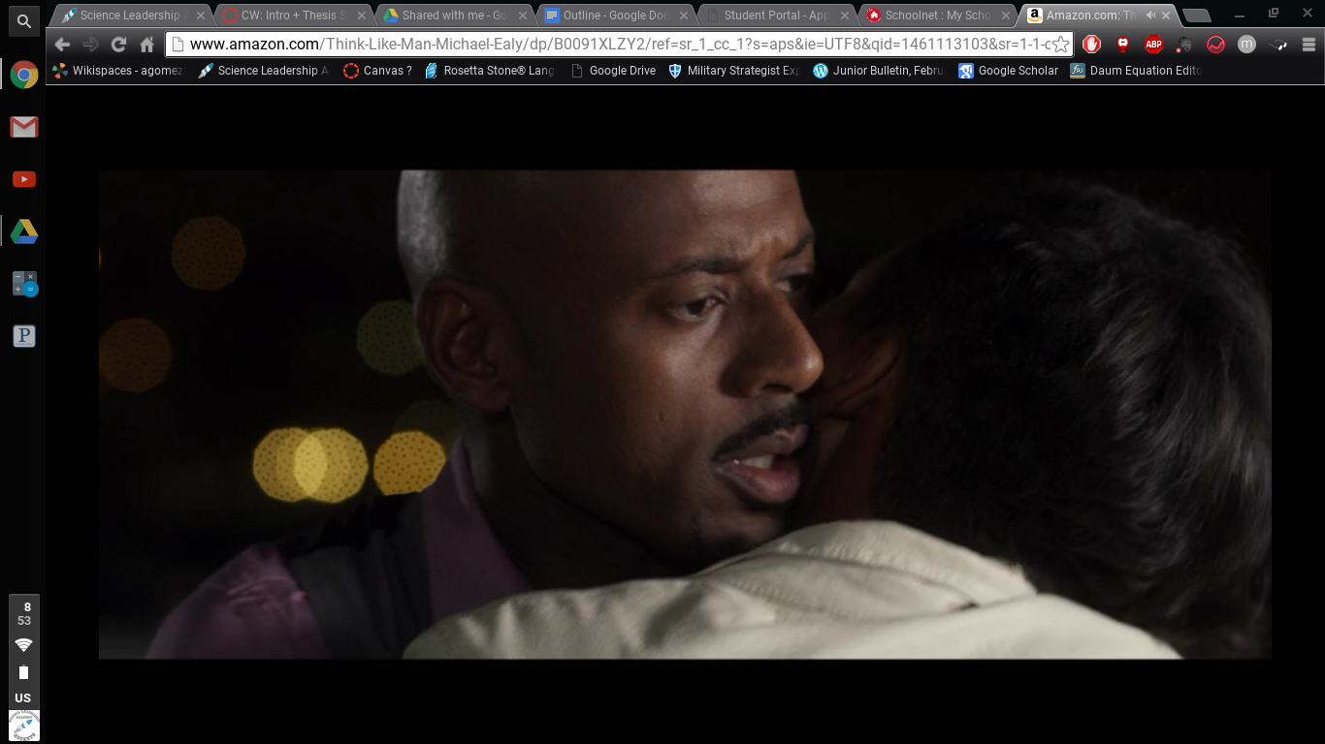The height and width of the screenshot is (744, 1325).
Task: Open Google Scholar bookmark
Action: (1009, 71)
